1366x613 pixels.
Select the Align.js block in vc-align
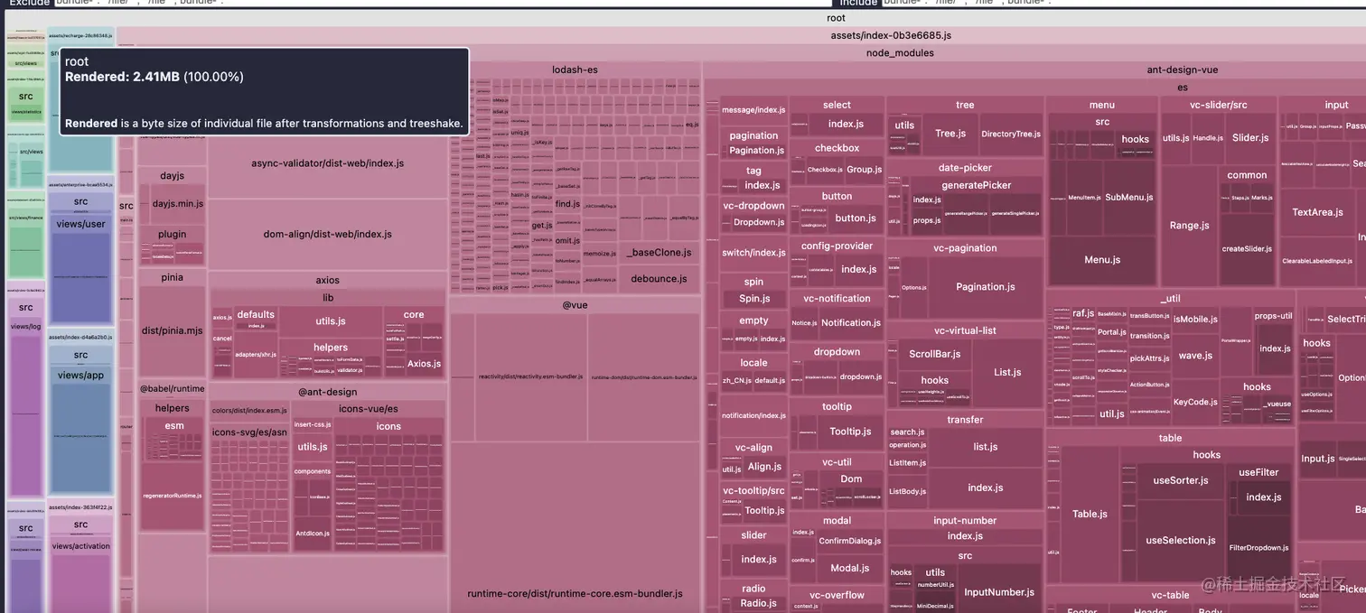(x=764, y=467)
